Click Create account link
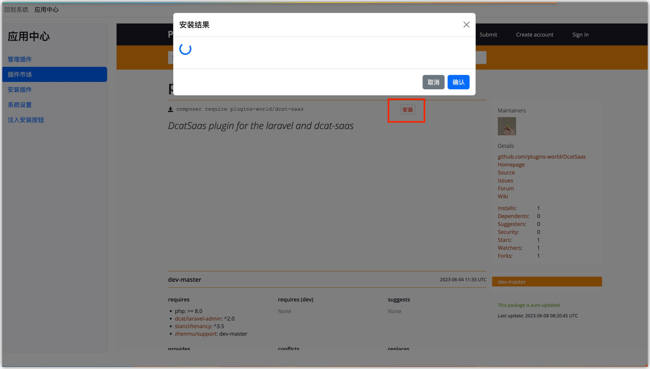This screenshot has height=369, width=650. (x=535, y=34)
